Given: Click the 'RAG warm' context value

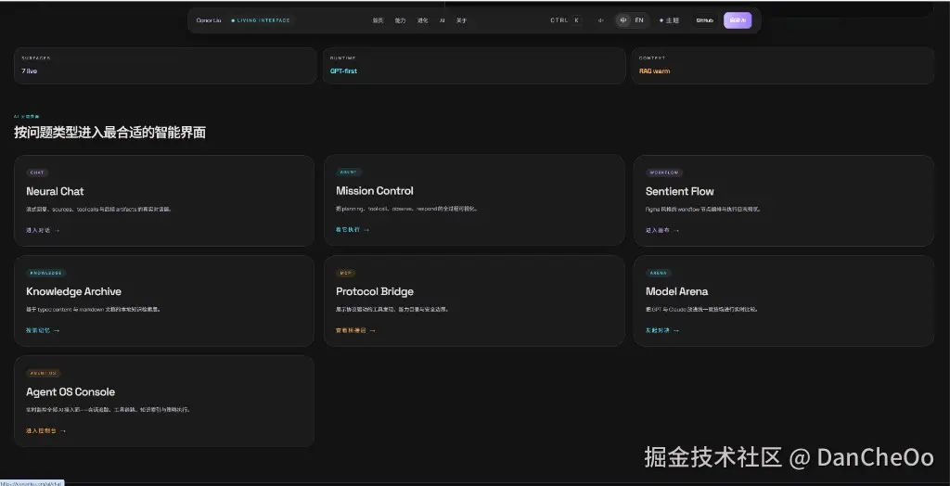Looking at the screenshot, I should coord(654,70).
